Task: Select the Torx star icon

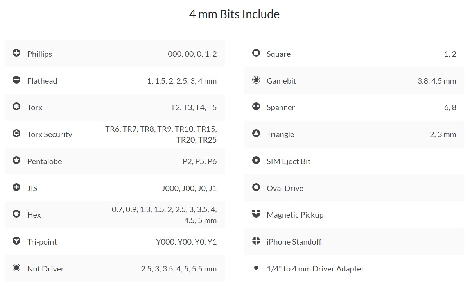Action: pyautogui.click(x=16, y=107)
